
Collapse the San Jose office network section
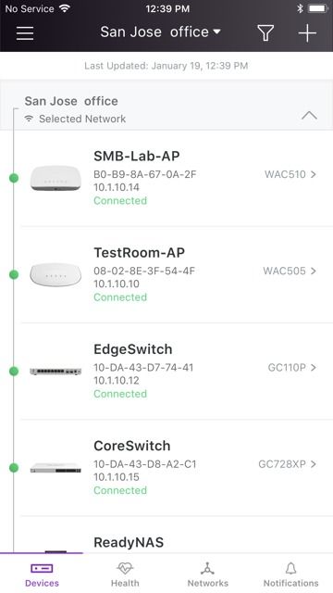309,115
